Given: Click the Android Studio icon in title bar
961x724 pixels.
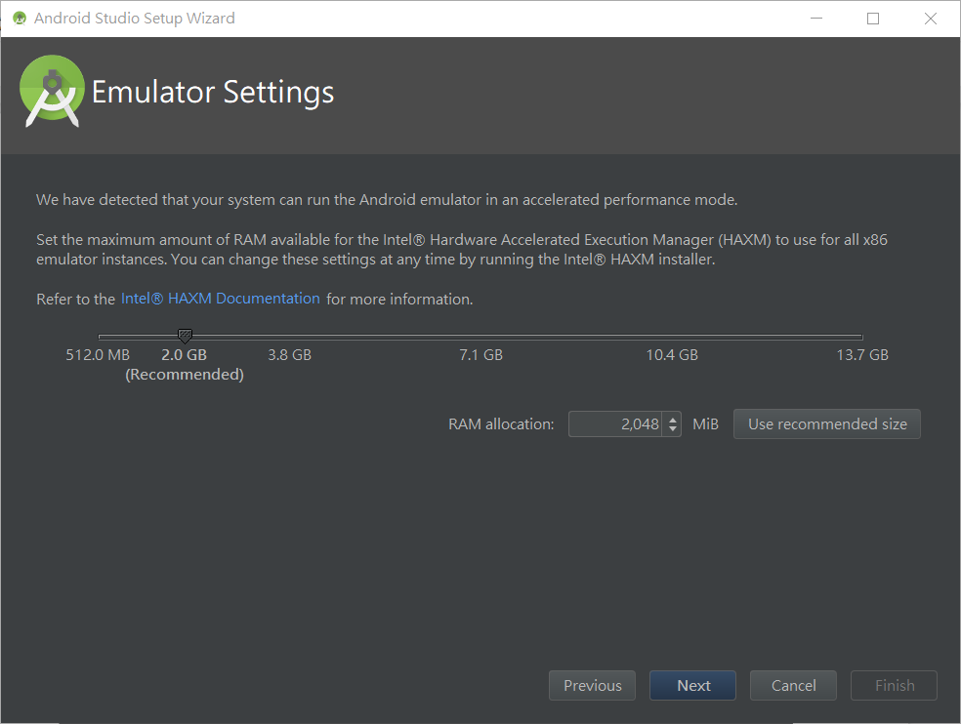Looking at the screenshot, I should [19, 19].
